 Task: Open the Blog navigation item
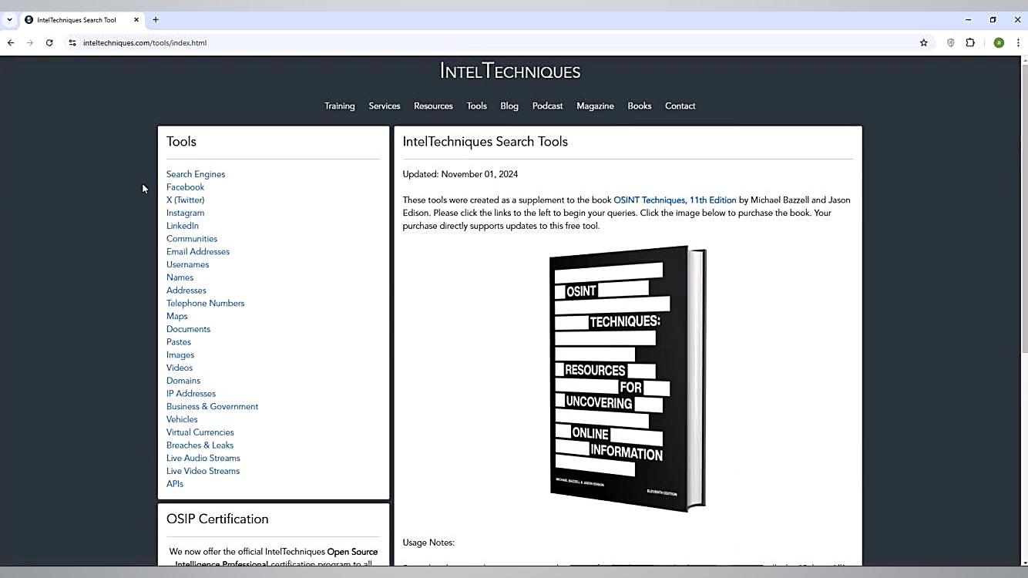coord(509,106)
